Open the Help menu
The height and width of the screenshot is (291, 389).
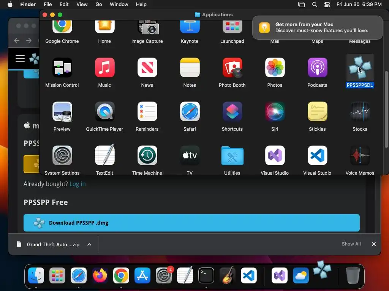pyautogui.click(x=141, y=5)
